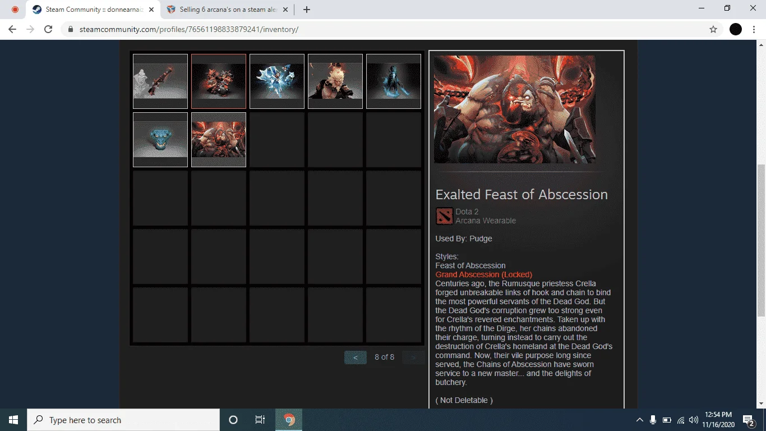766x431 pixels.
Task: Select the icy blue maiden item thumbnail
Action: [x=277, y=81]
